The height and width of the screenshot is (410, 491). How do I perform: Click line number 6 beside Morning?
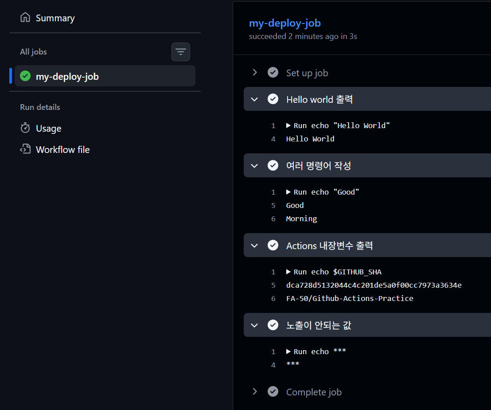pos(273,219)
